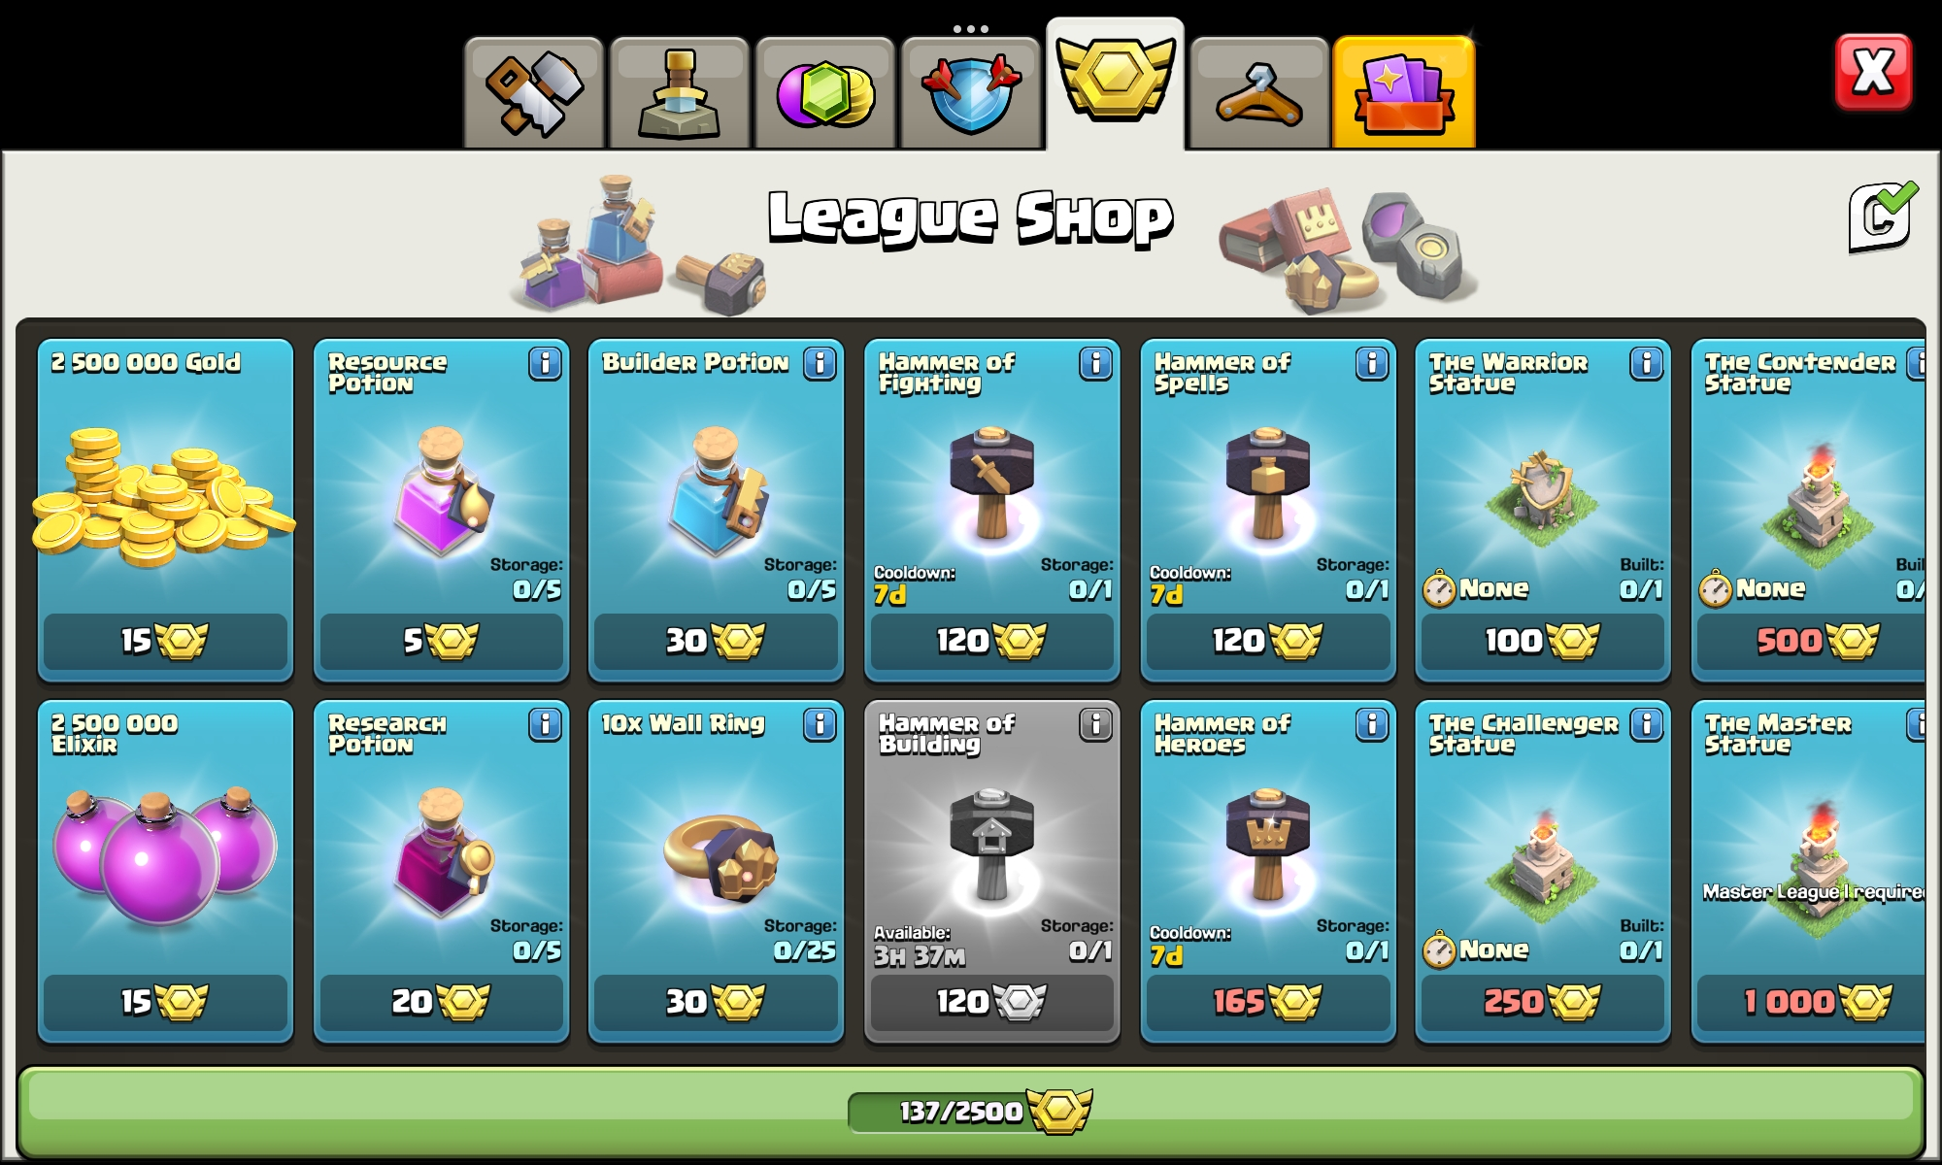
Task: Show info for Resource Potion
Action: coord(545,364)
